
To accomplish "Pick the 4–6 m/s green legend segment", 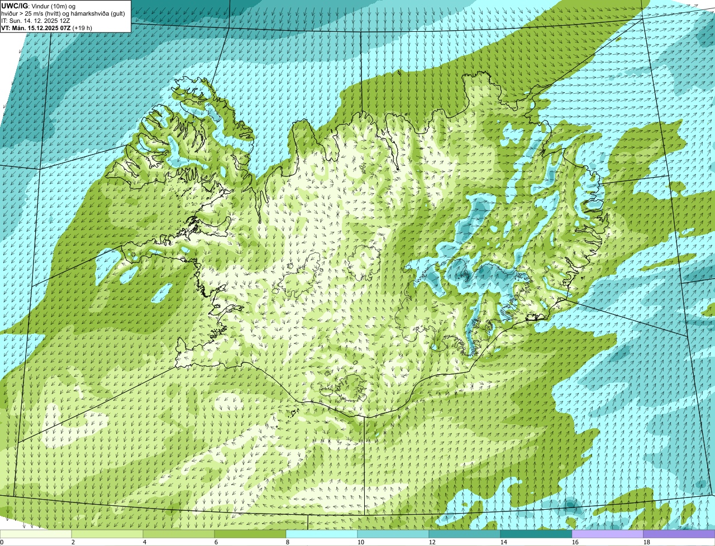I will click(x=179, y=534).
